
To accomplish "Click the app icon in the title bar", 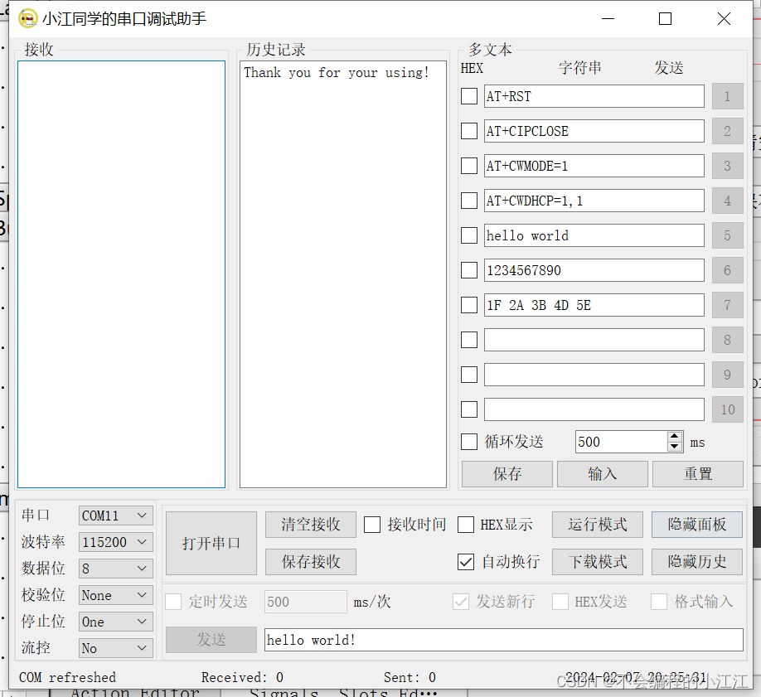I will [27, 18].
